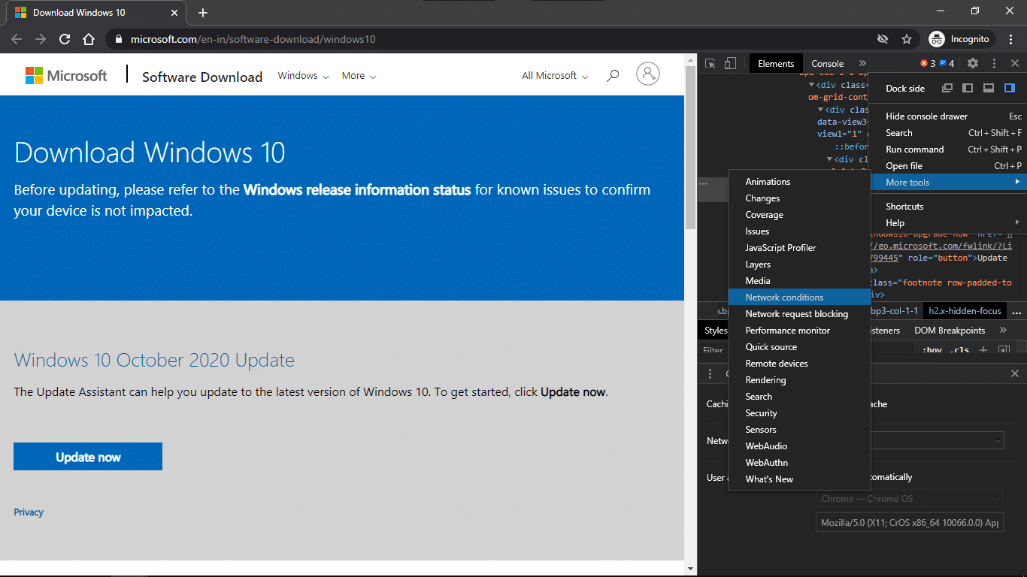Open WebAuthn from More tools
1027x577 pixels.
[799, 463]
